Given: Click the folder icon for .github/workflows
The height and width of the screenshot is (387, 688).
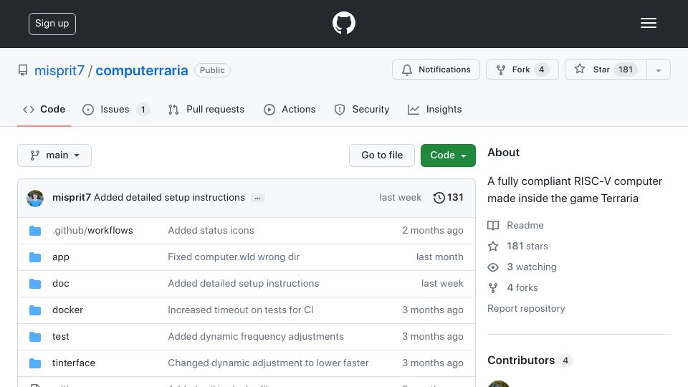Looking at the screenshot, I should click(35, 231).
